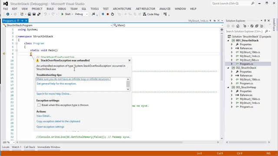Collapse the 003_StructInHeap project node
Viewport: 278px width, 156px height.
click(x=228, y=87)
